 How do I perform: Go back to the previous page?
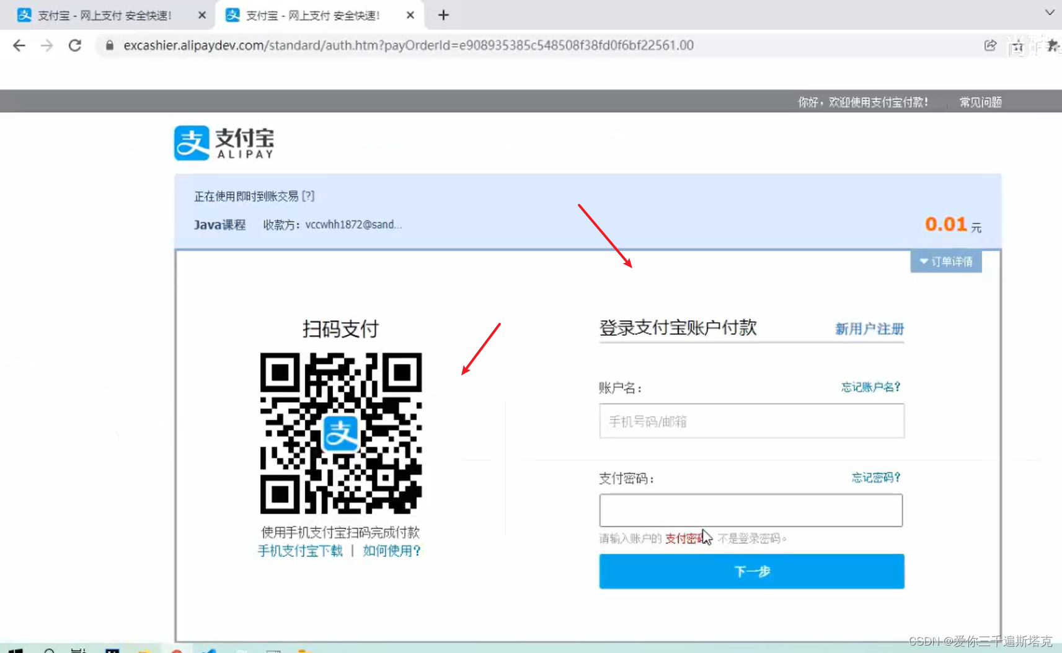point(19,45)
